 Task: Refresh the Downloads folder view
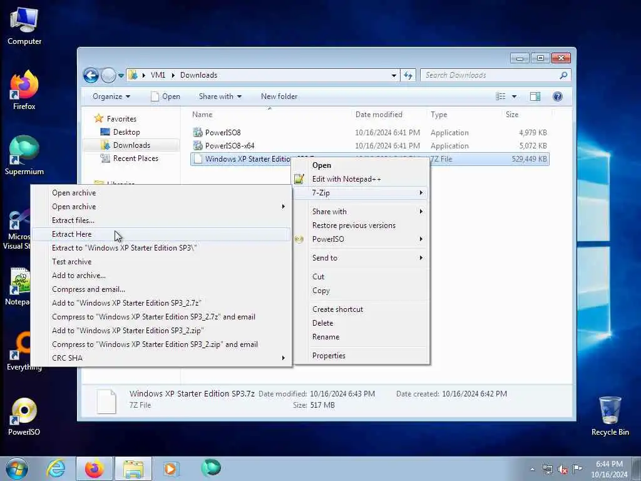tap(408, 75)
